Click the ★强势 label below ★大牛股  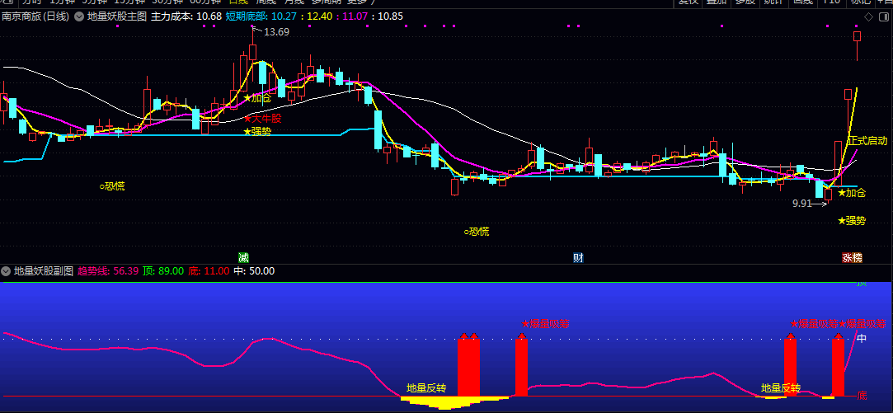tap(257, 132)
